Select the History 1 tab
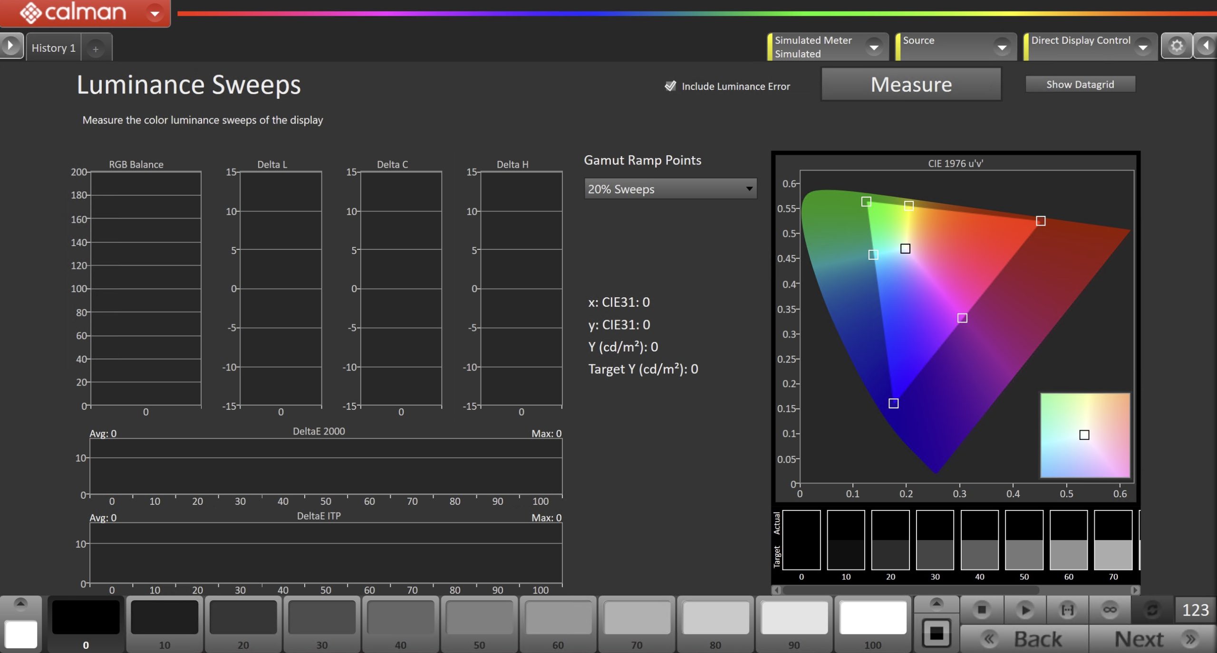Image resolution: width=1217 pixels, height=653 pixels. pyautogui.click(x=53, y=48)
